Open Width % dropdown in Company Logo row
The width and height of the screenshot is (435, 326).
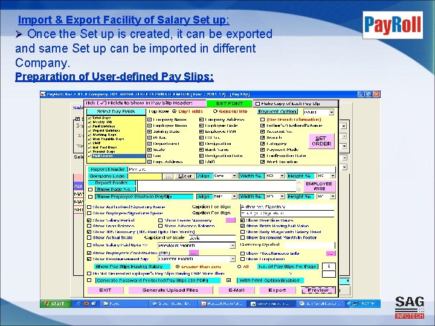coord(282,176)
